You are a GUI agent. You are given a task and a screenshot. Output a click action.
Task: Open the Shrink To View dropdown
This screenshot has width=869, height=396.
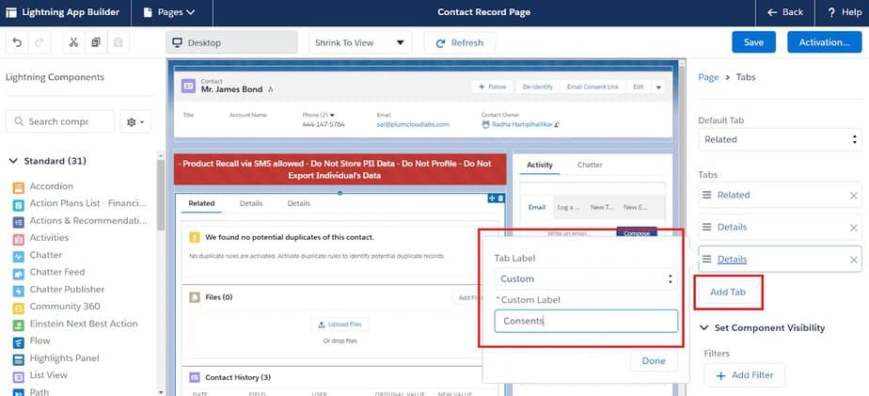(x=360, y=42)
